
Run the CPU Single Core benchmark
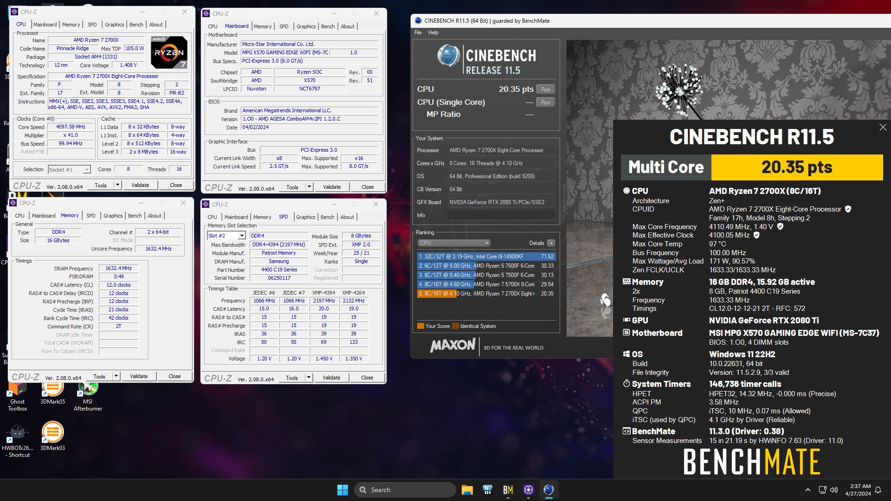(545, 103)
